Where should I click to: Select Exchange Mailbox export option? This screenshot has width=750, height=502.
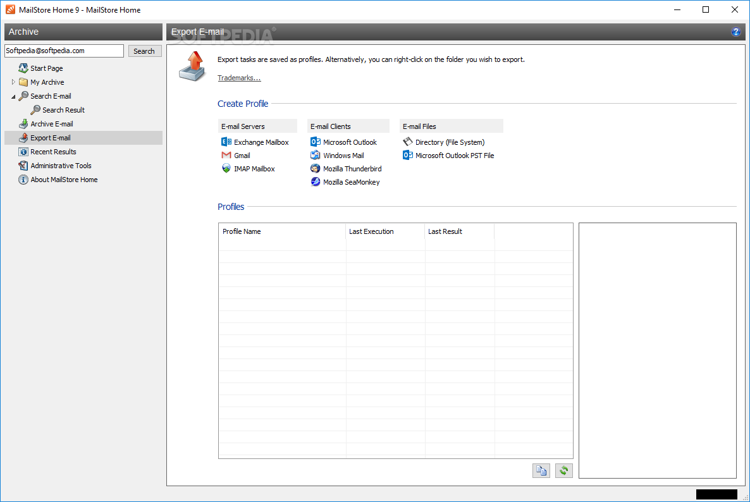click(261, 142)
